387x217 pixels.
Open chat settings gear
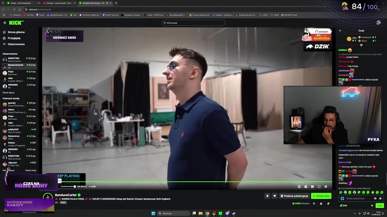(372, 206)
